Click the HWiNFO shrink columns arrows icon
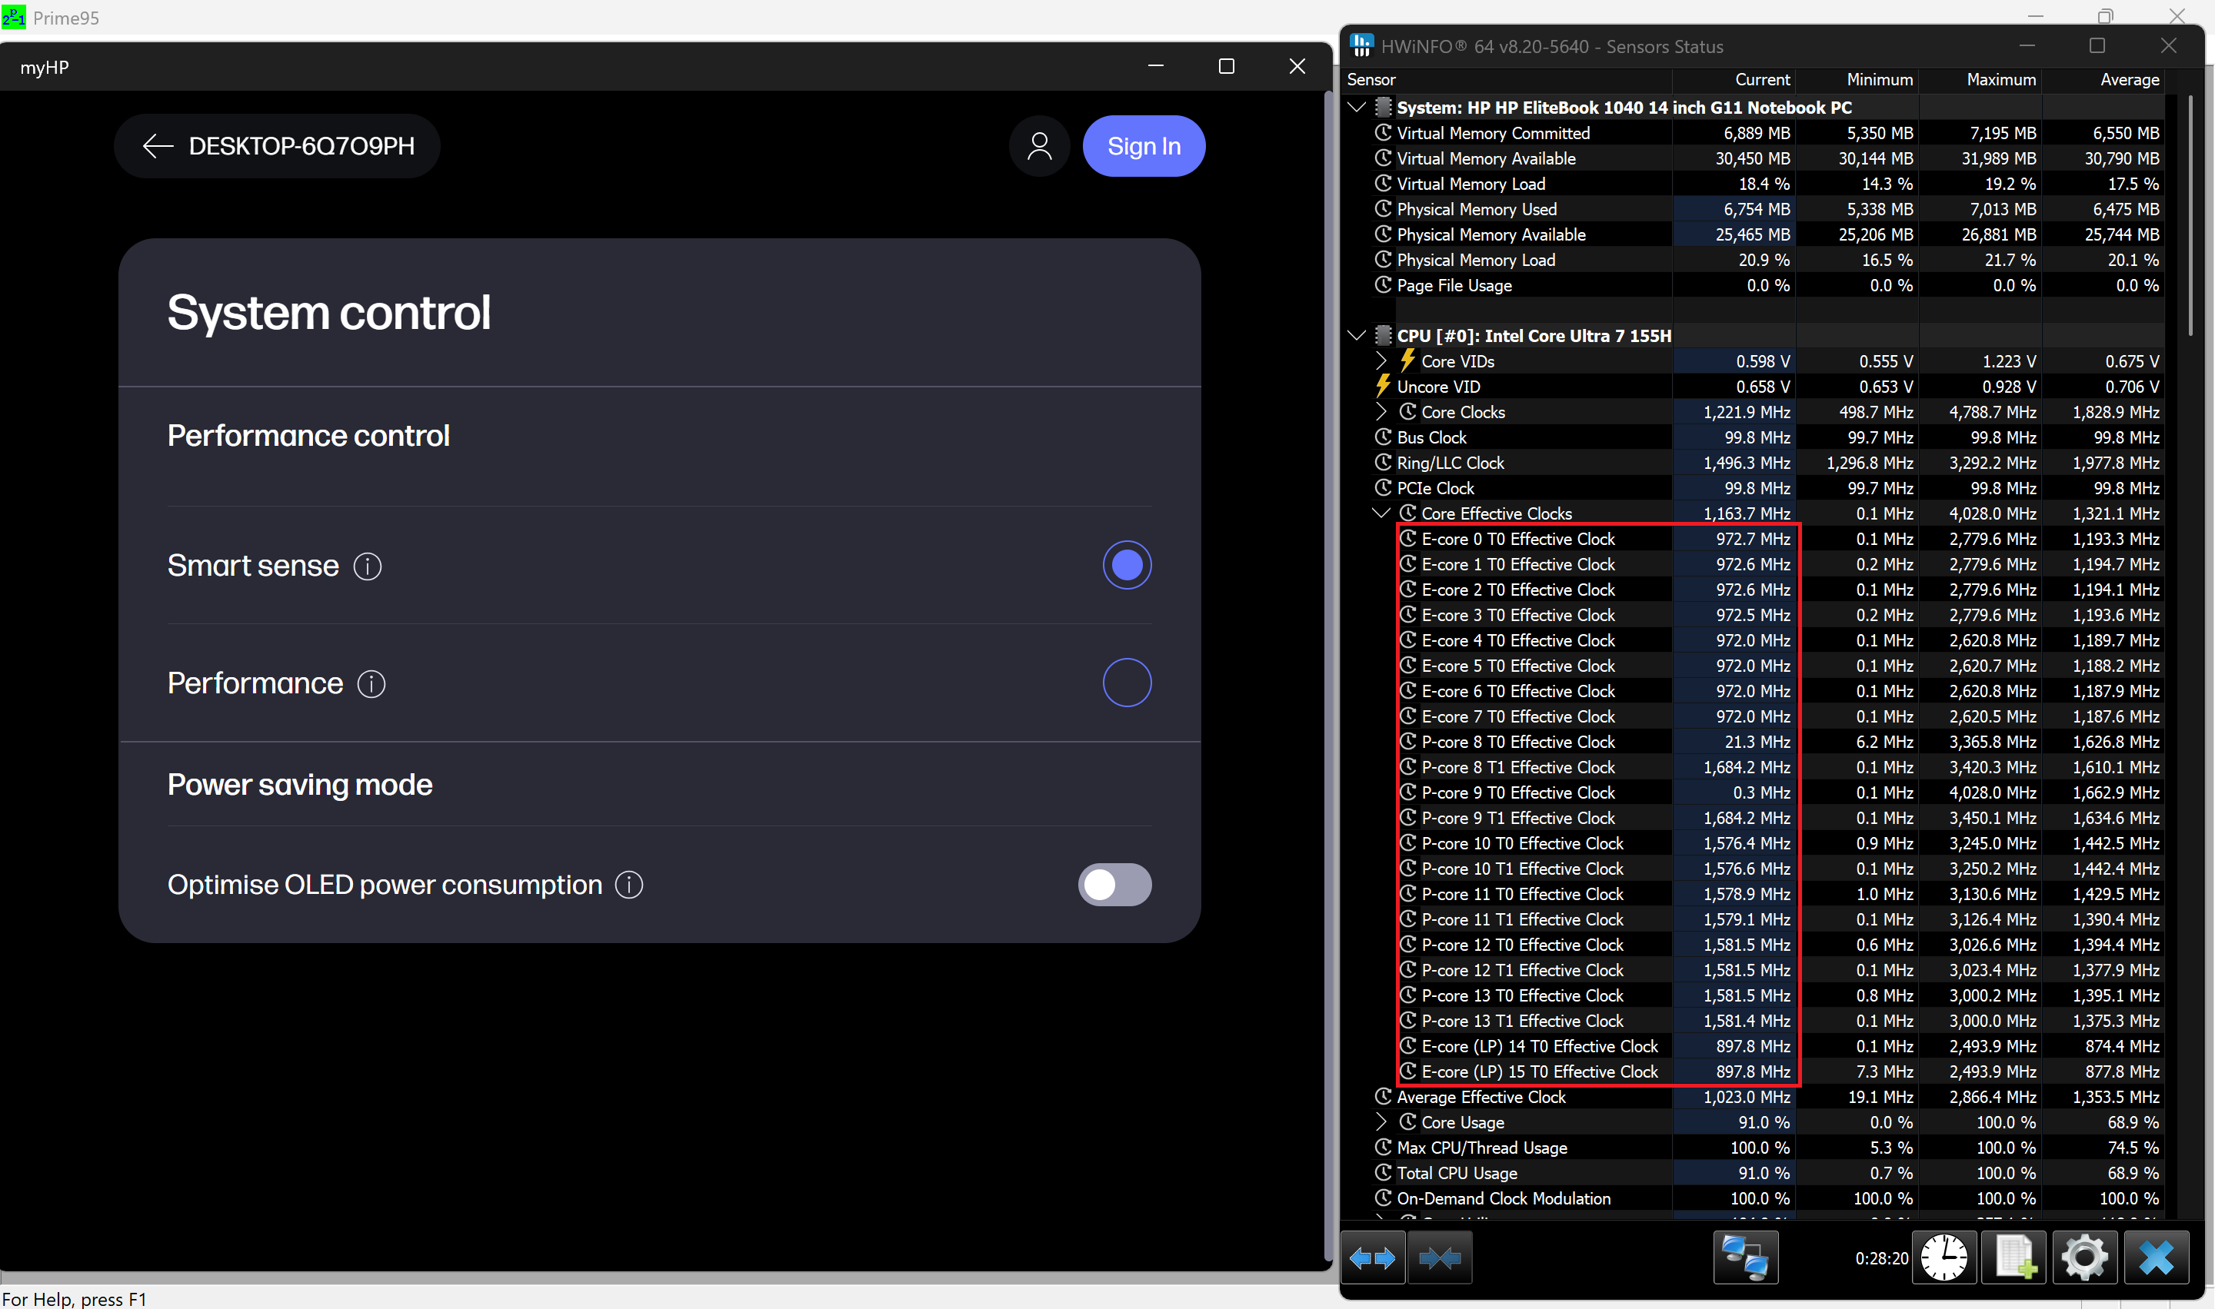The width and height of the screenshot is (2215, 1309). pos(1439,1258)
